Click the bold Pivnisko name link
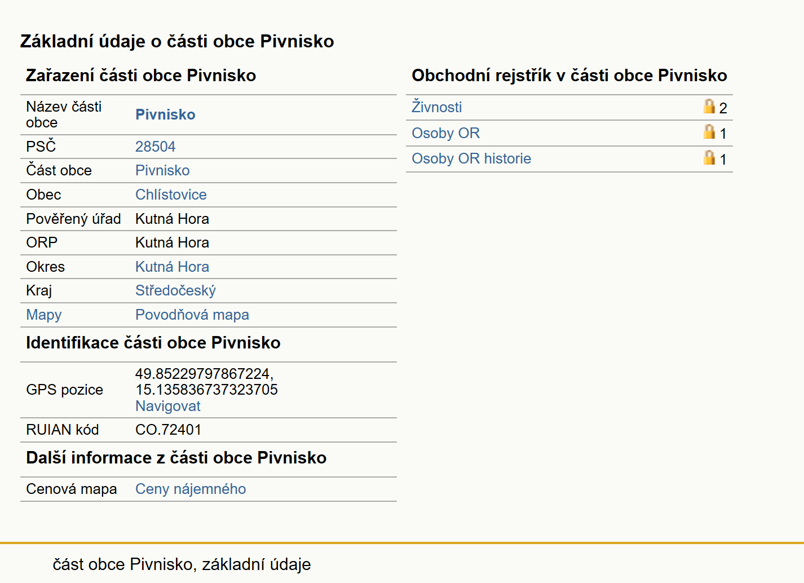This screenshot has width=804, height=583. coord(165,114)
